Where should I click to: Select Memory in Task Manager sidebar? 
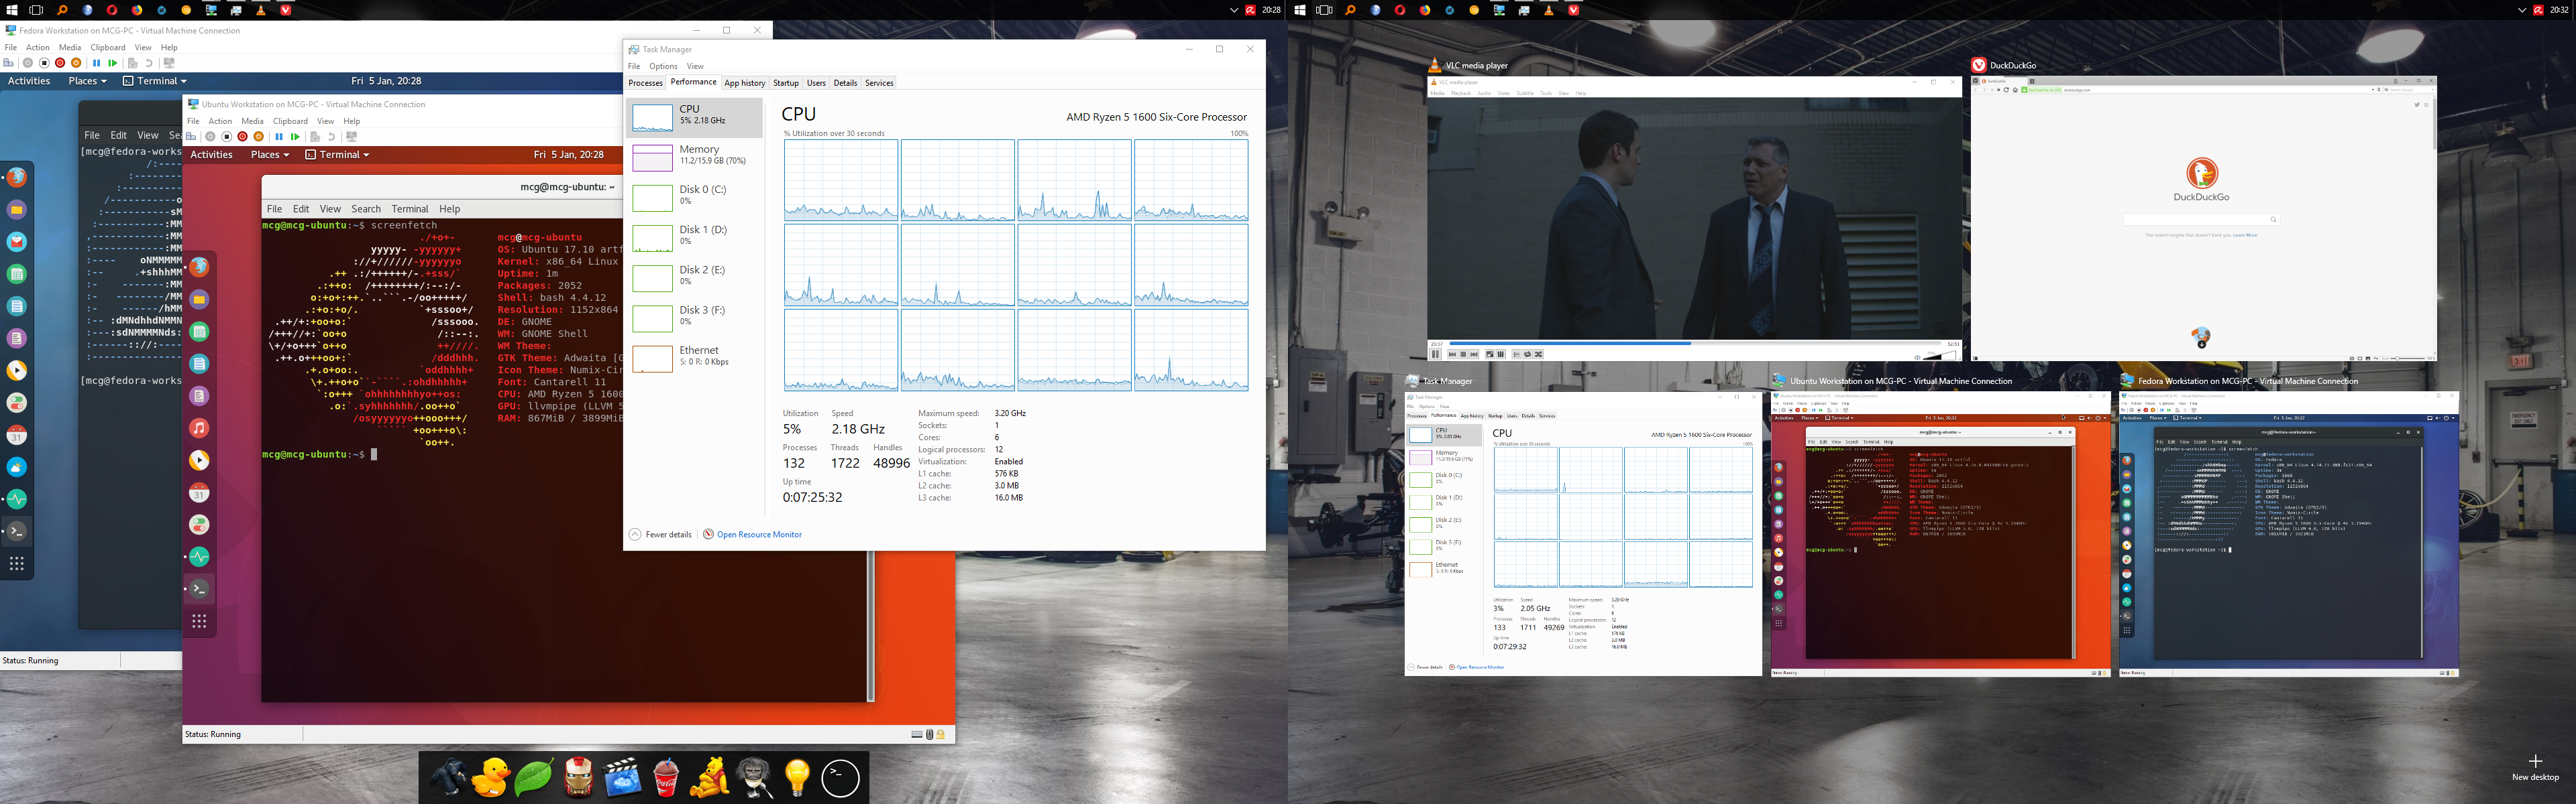click(695, 155)
